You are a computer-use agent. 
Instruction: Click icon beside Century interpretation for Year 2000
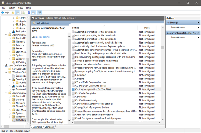point(73,89)
